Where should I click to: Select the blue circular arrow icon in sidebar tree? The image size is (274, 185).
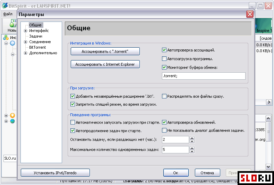click(x=12, y=43)
